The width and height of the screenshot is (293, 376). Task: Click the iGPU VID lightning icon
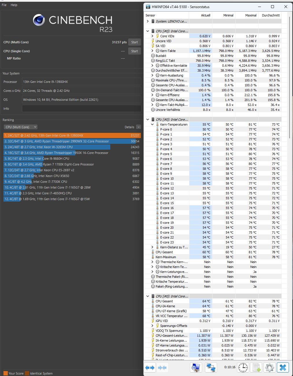coord(153,321)
